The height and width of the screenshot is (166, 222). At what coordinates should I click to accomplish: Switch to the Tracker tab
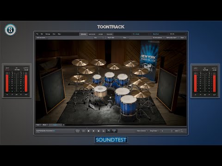(x=110, y=34)
